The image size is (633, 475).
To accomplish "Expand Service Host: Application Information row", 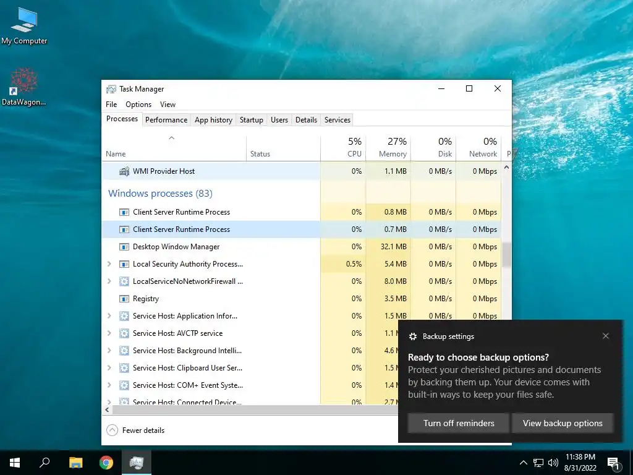I will pyautogui.click(x=109, y=316).
